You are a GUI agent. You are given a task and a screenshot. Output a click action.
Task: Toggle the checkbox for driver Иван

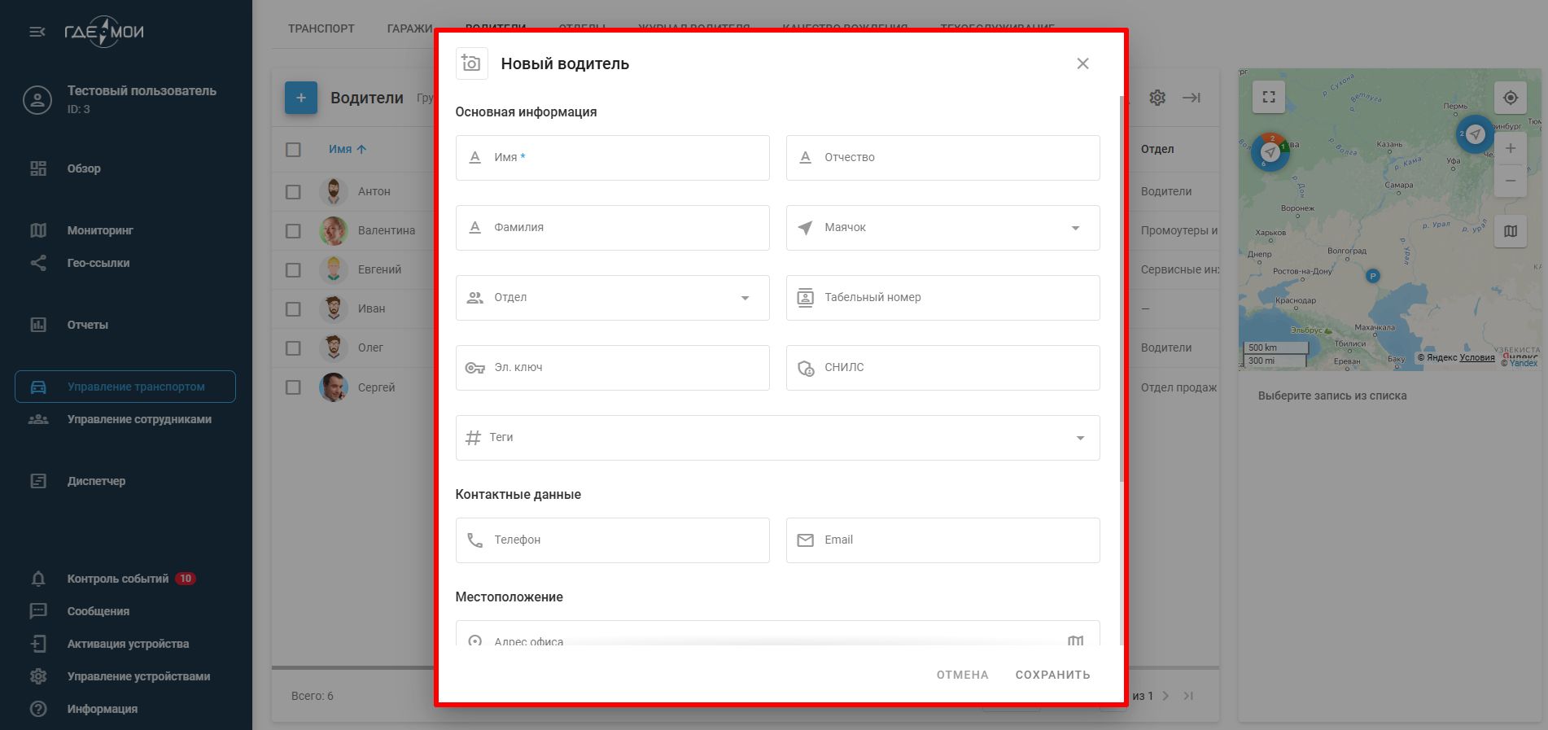pyautogui.click(x=294, y=309)
